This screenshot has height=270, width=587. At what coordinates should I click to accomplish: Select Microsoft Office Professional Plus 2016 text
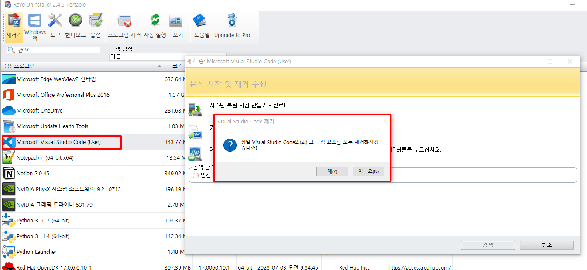(63, 95)
